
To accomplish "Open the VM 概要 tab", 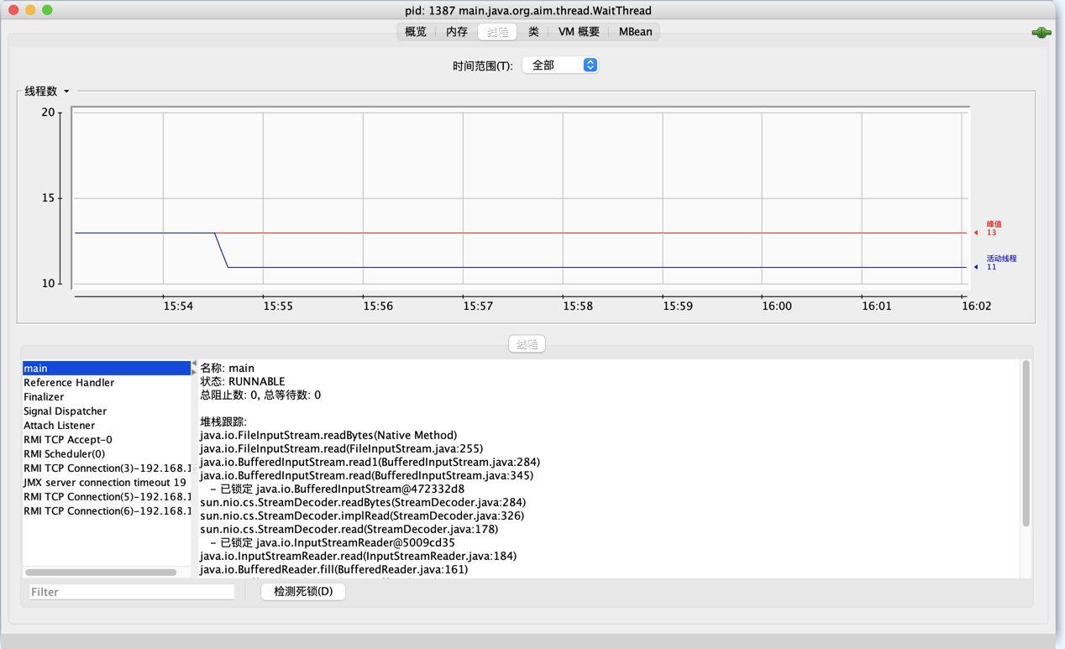I will pyautogui.click(x=579, y=32).
